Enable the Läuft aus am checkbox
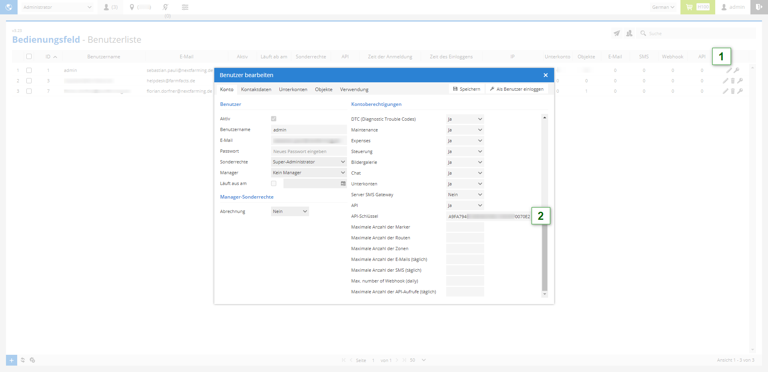 pos(273,183)
